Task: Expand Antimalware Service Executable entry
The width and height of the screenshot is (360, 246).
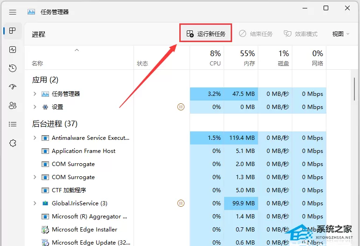Action: pyautogui.click(x=35, y=137)
